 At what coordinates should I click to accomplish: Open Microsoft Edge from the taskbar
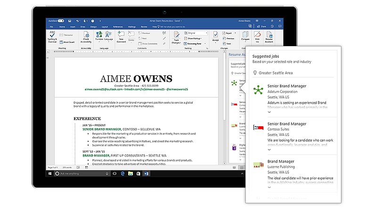[123, 173]
